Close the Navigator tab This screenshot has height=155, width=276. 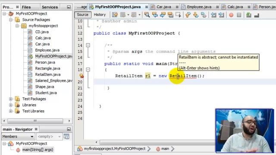[x=36, y=129]
